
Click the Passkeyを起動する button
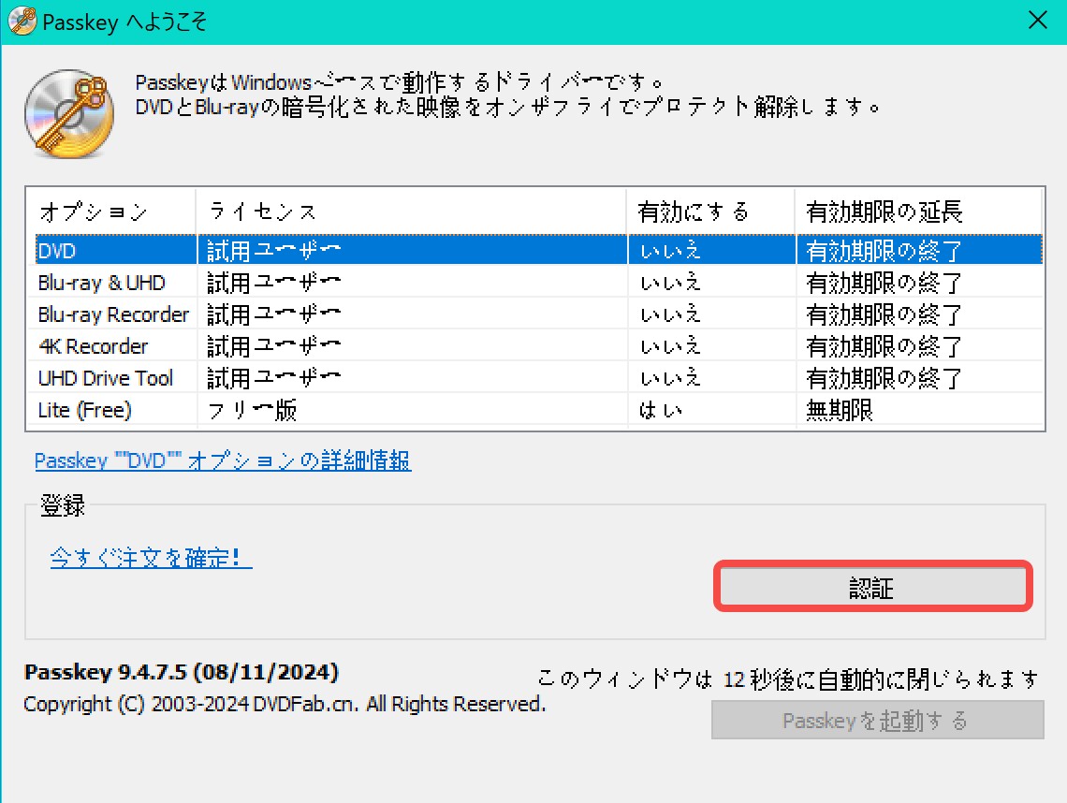pos(878,720)
